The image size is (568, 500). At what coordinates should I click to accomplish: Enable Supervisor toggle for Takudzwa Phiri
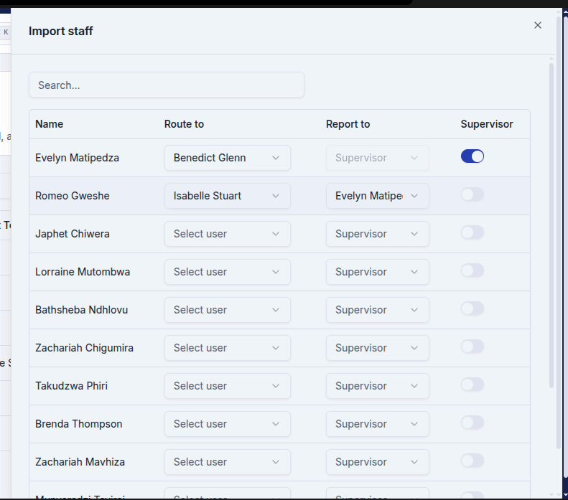point(472,385)
